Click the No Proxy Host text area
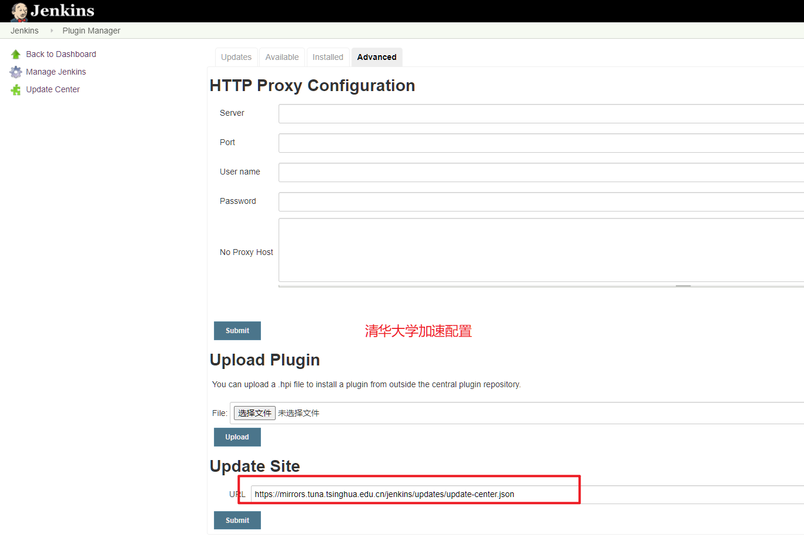 pyautogui.click(x=541, y=250)
